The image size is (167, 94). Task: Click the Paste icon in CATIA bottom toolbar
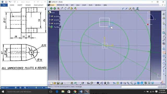click(72, 83)
